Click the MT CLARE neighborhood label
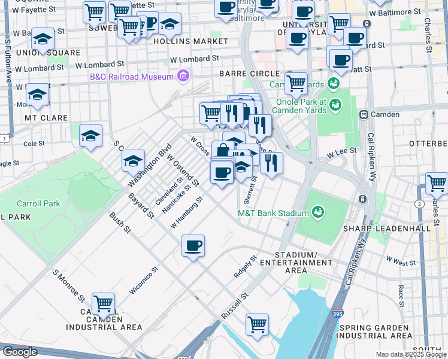 46,118
